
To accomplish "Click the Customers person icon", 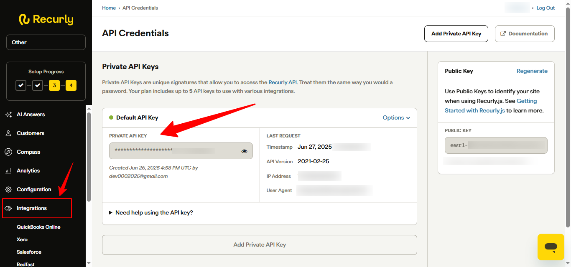I will click(8, 133).
